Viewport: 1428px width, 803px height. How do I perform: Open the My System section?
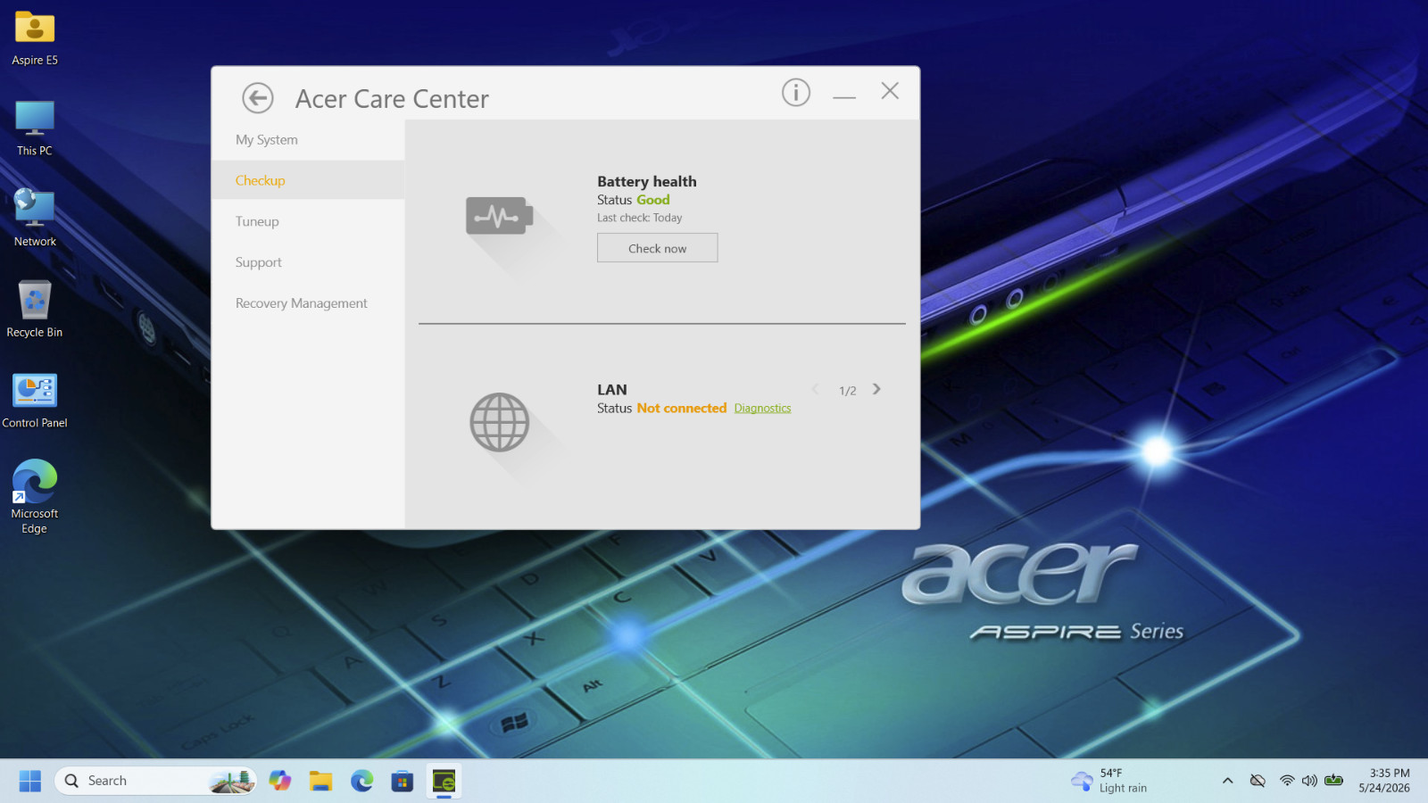[x=267, y=140]
